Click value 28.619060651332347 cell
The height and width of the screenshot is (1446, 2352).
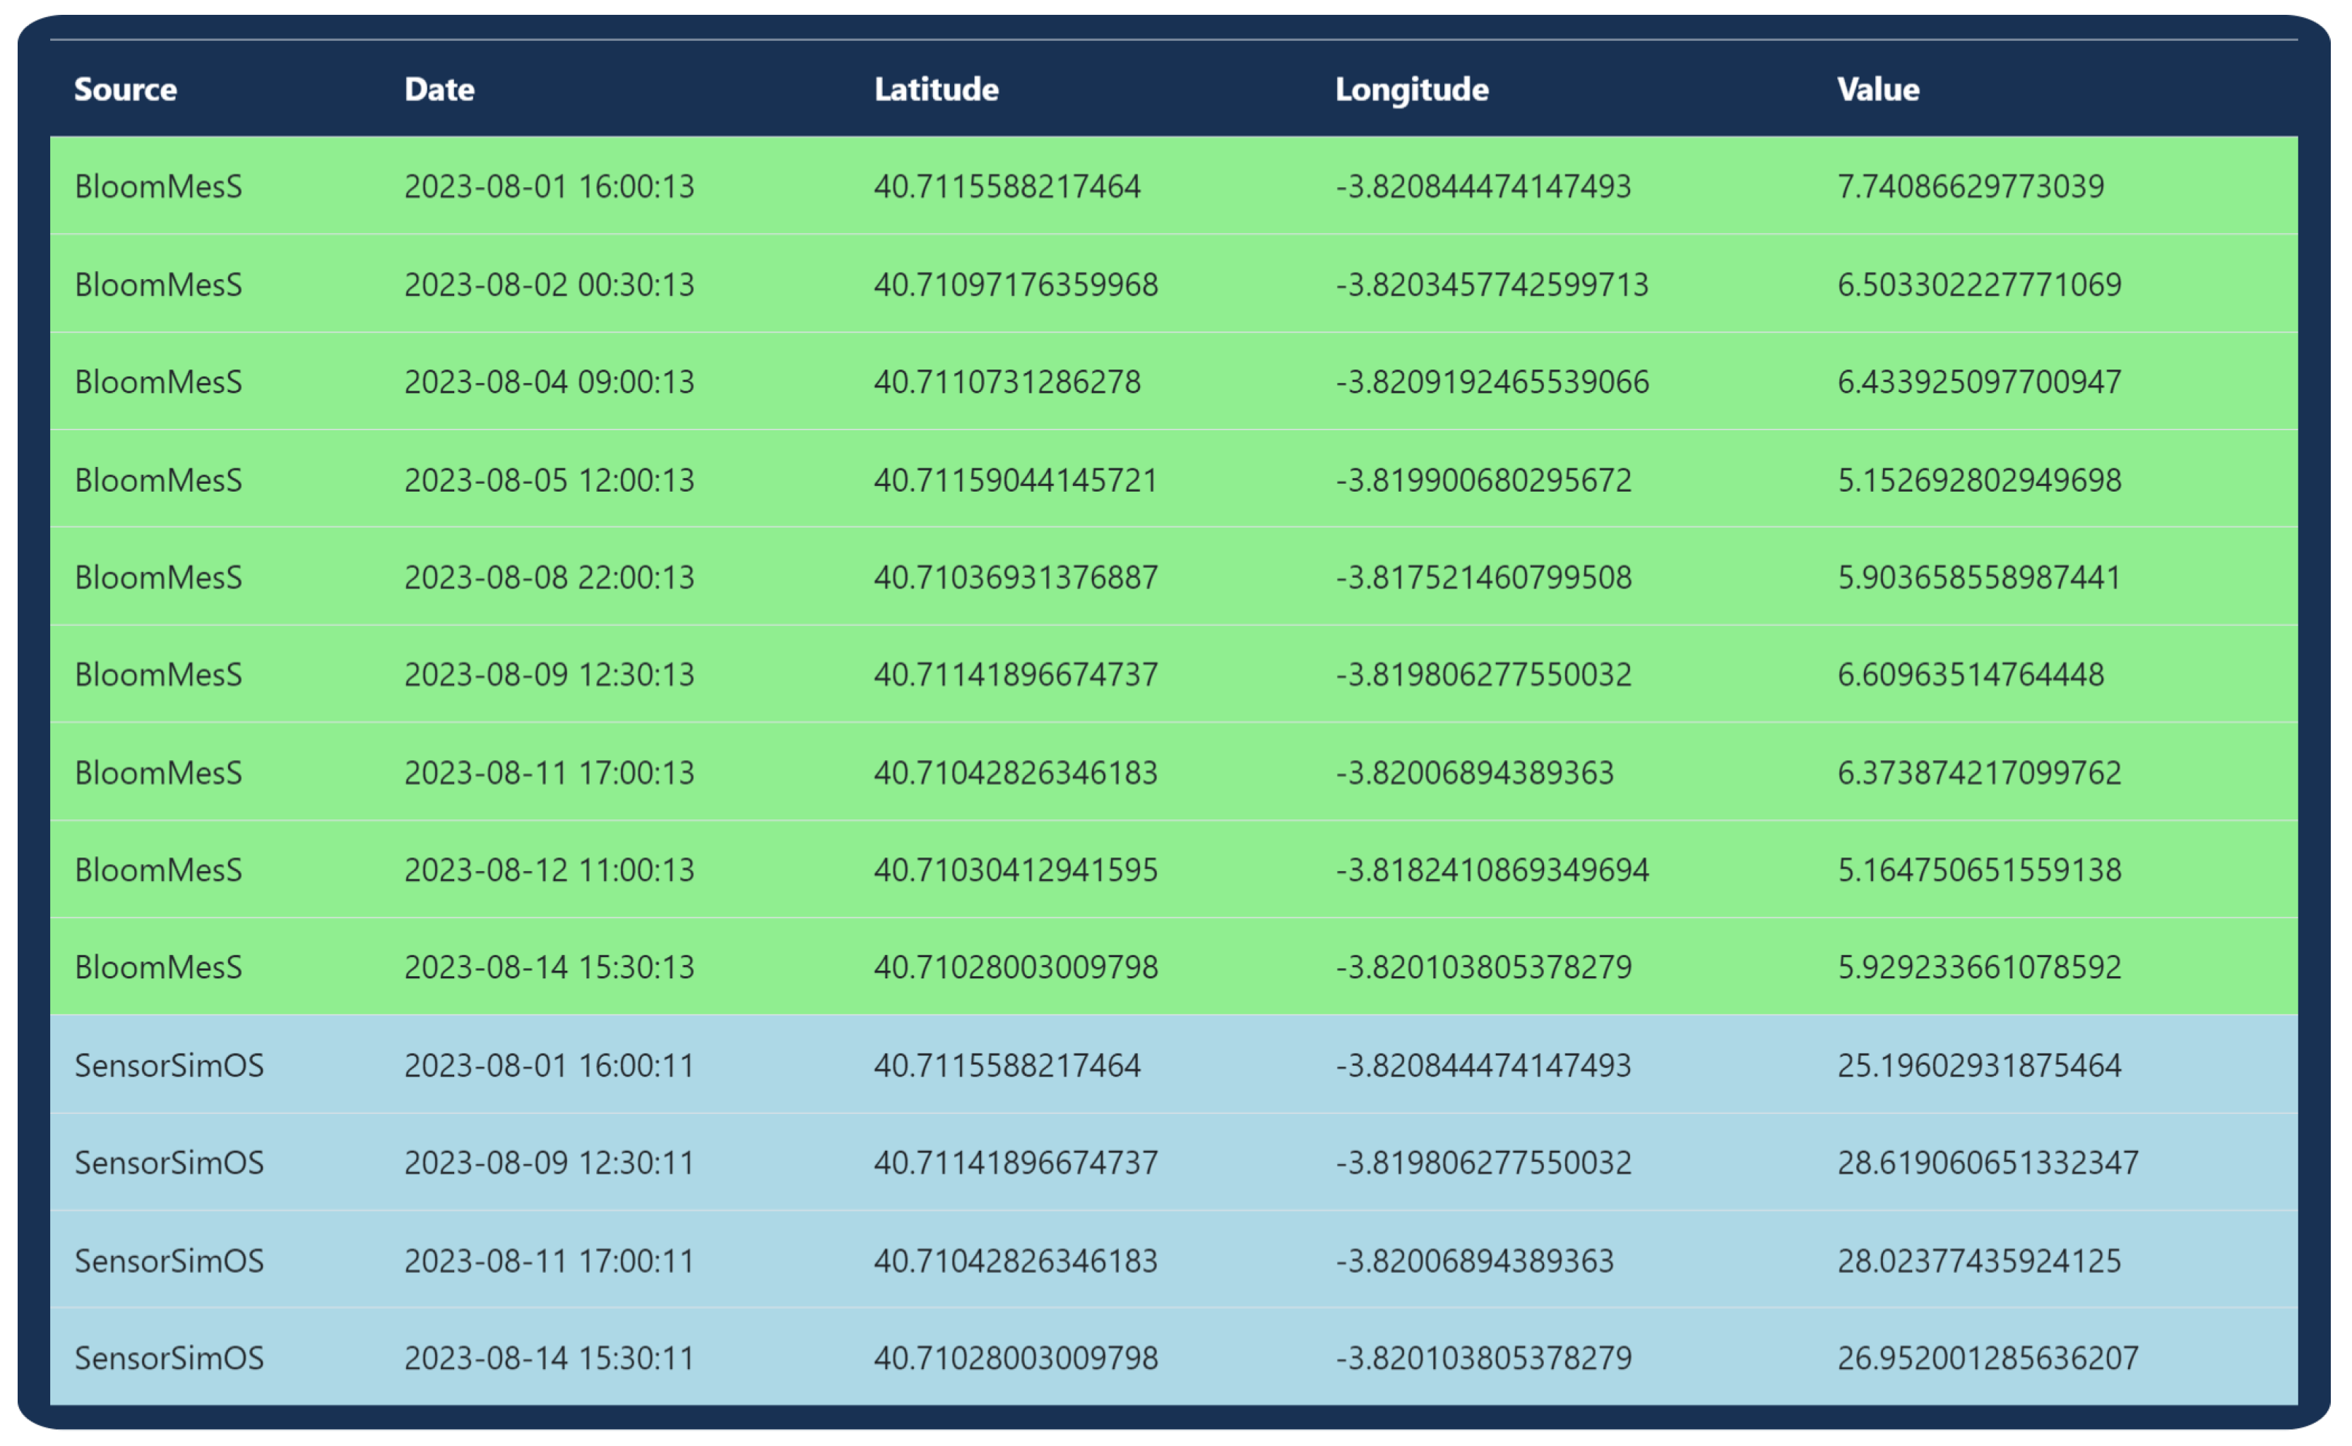click(1987, 1162)
